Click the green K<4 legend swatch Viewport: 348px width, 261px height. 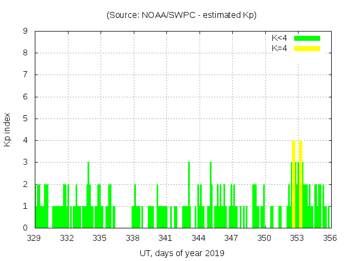[x=307, y=39]
